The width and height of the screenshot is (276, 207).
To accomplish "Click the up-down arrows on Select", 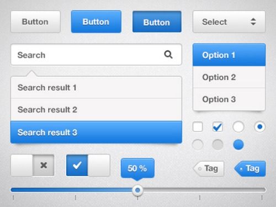I will (253, 22).
